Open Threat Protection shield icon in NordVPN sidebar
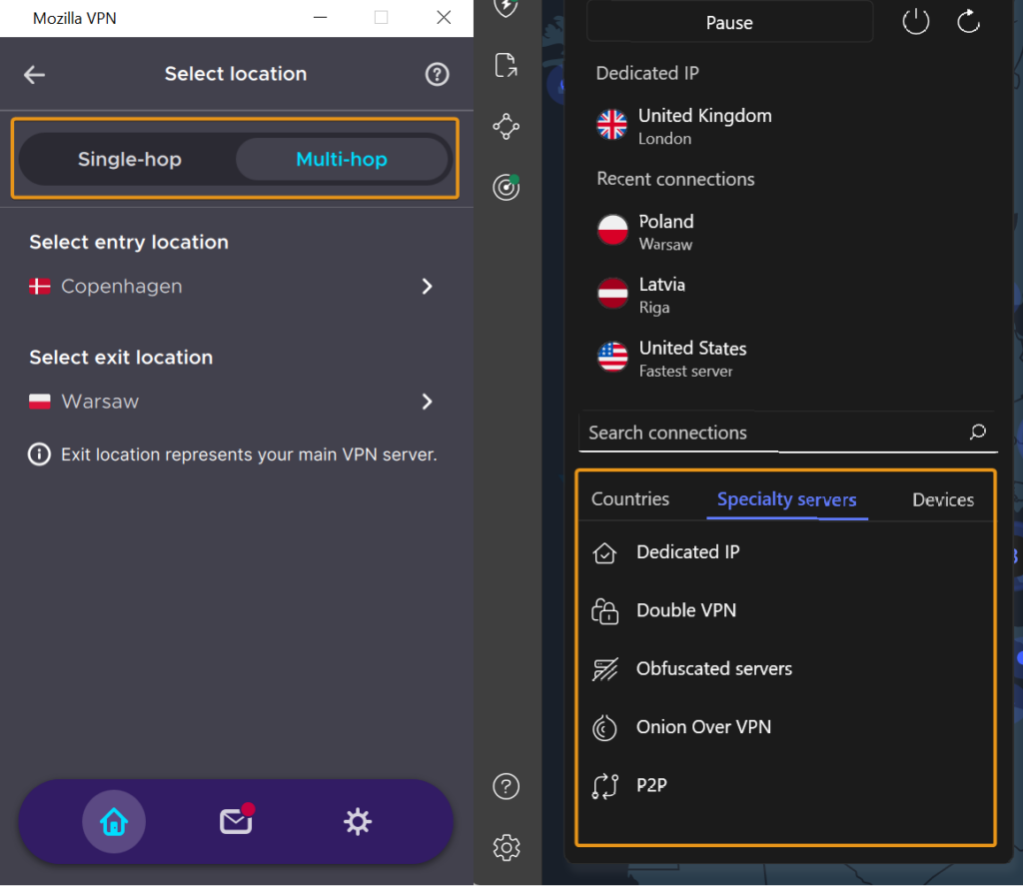This screenshot has width=1023, height=887. [x=506, y=8]
